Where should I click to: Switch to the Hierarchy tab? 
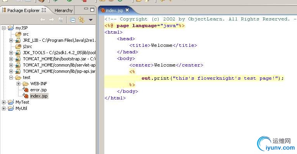click(64, 10)
